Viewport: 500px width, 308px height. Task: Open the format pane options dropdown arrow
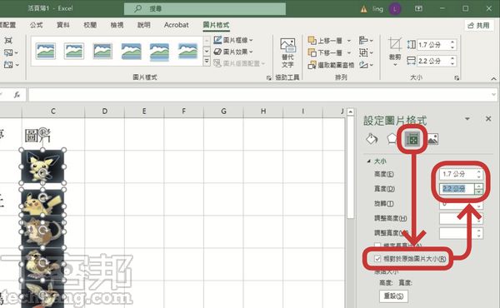[x=467, y=119]
